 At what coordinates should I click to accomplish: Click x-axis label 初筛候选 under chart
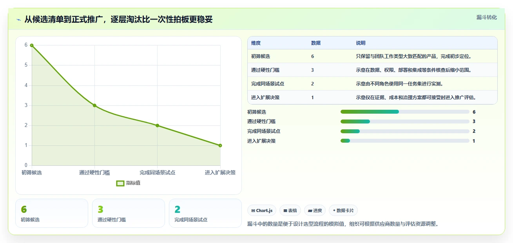point(32,172)
